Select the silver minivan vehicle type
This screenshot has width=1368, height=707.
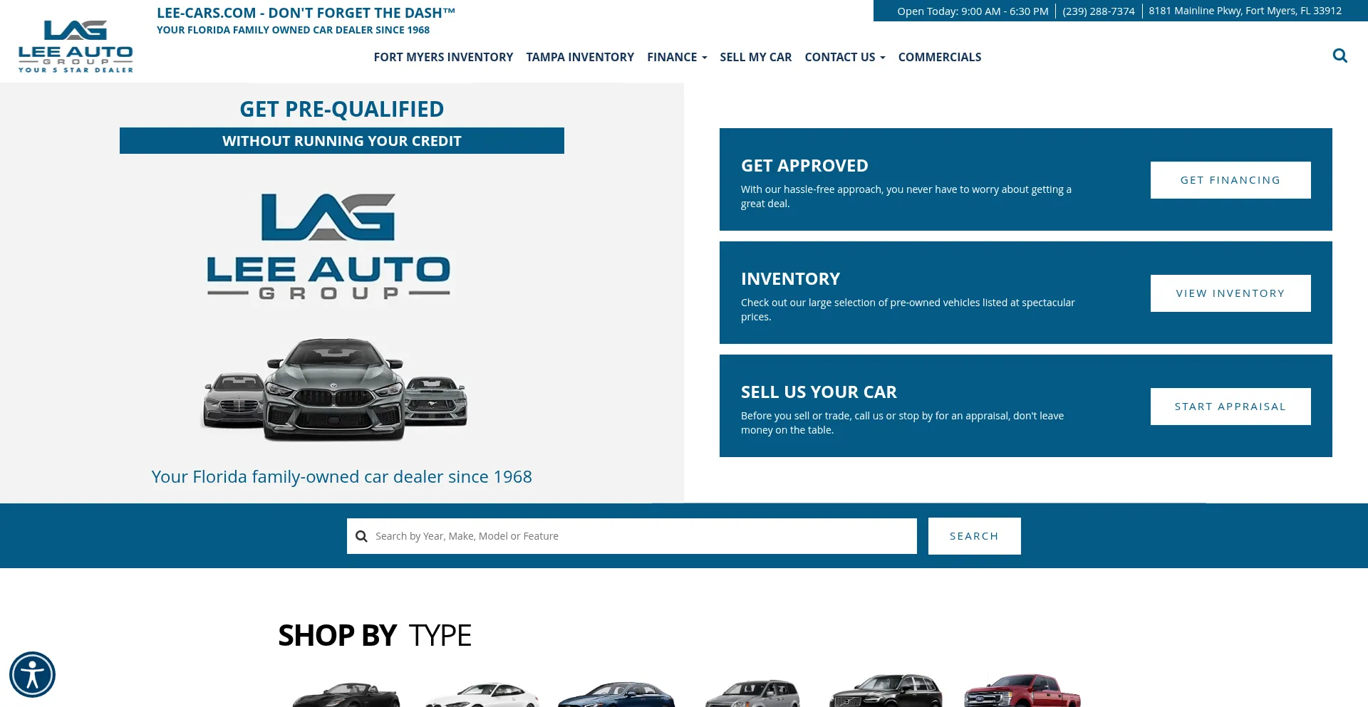(752, 692)
